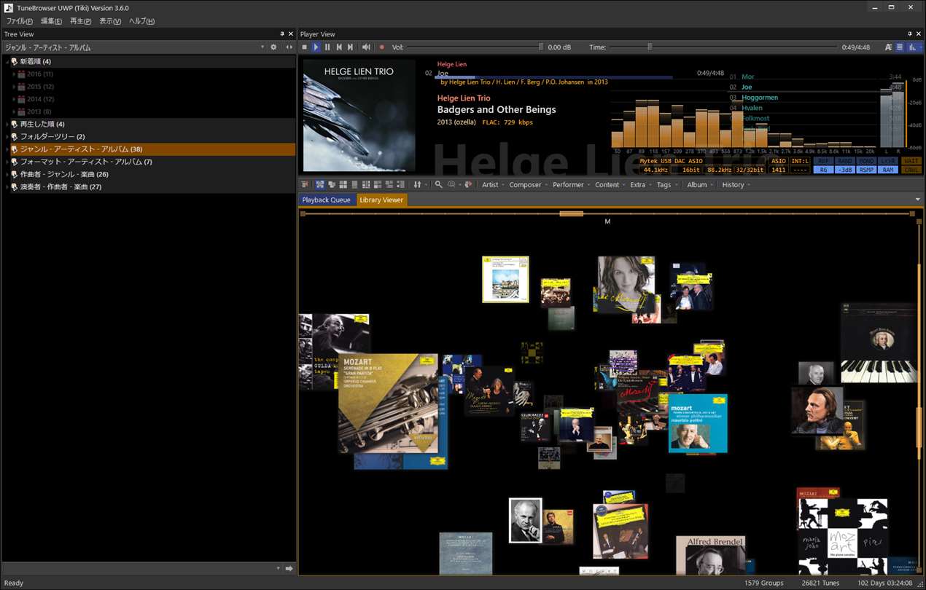The height and width of the screenshot is (590, 926).
Task: Open the 再生 menu
Action: tap(81, 21)
